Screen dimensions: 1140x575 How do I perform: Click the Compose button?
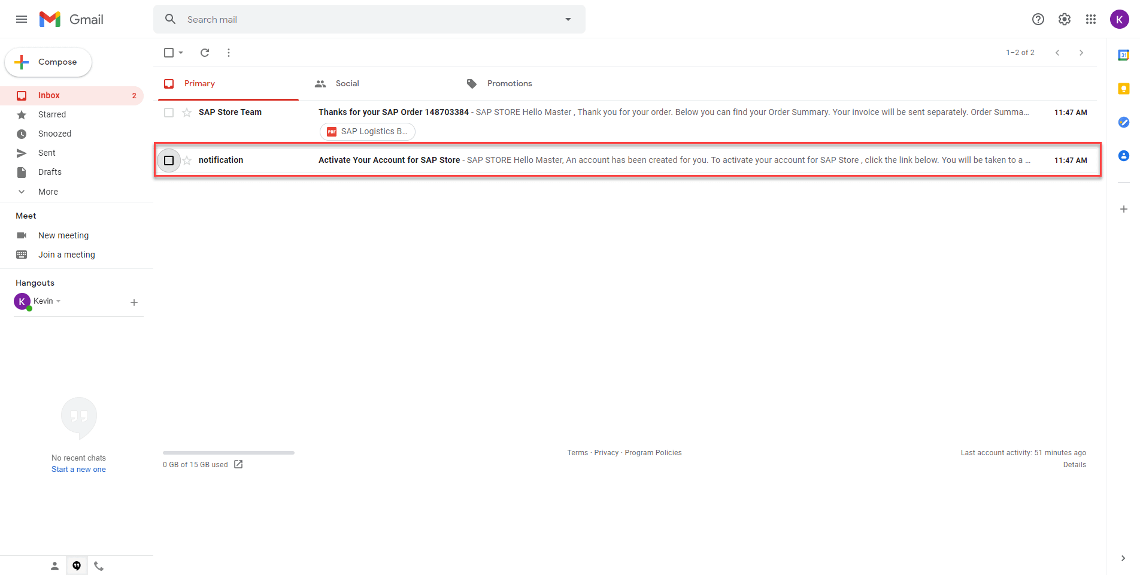48,62
